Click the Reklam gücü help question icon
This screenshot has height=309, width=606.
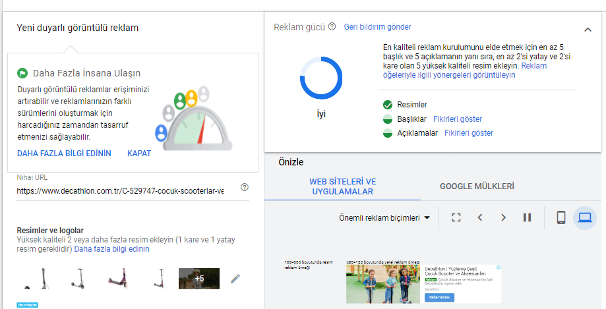click(x=332, y=27)
